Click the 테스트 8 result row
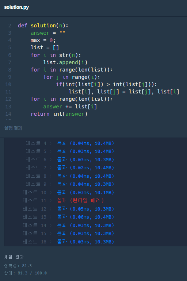The image size is (187, 281). 70,176
